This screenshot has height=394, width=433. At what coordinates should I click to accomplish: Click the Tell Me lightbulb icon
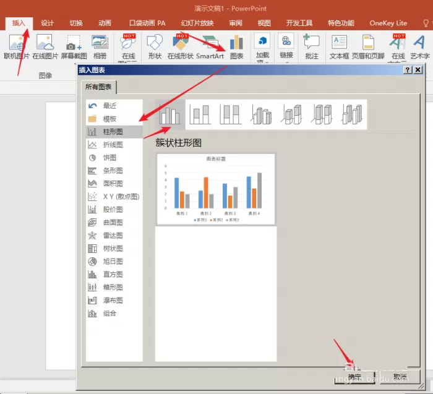pos(426,23)
